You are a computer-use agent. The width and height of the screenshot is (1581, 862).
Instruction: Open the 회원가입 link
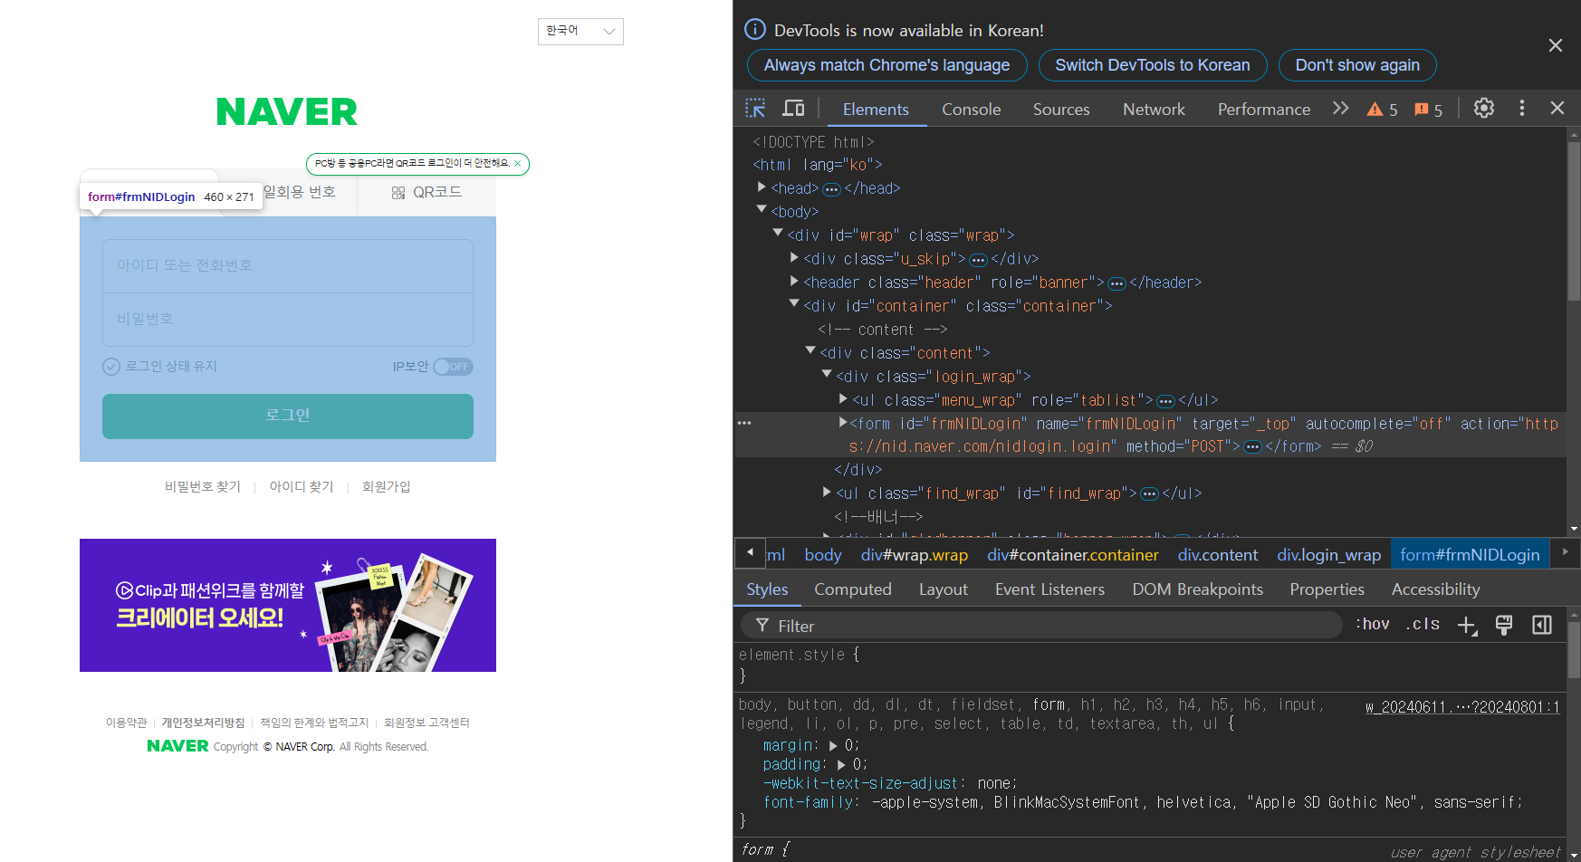pyautogui.click(x=387, y=487)
